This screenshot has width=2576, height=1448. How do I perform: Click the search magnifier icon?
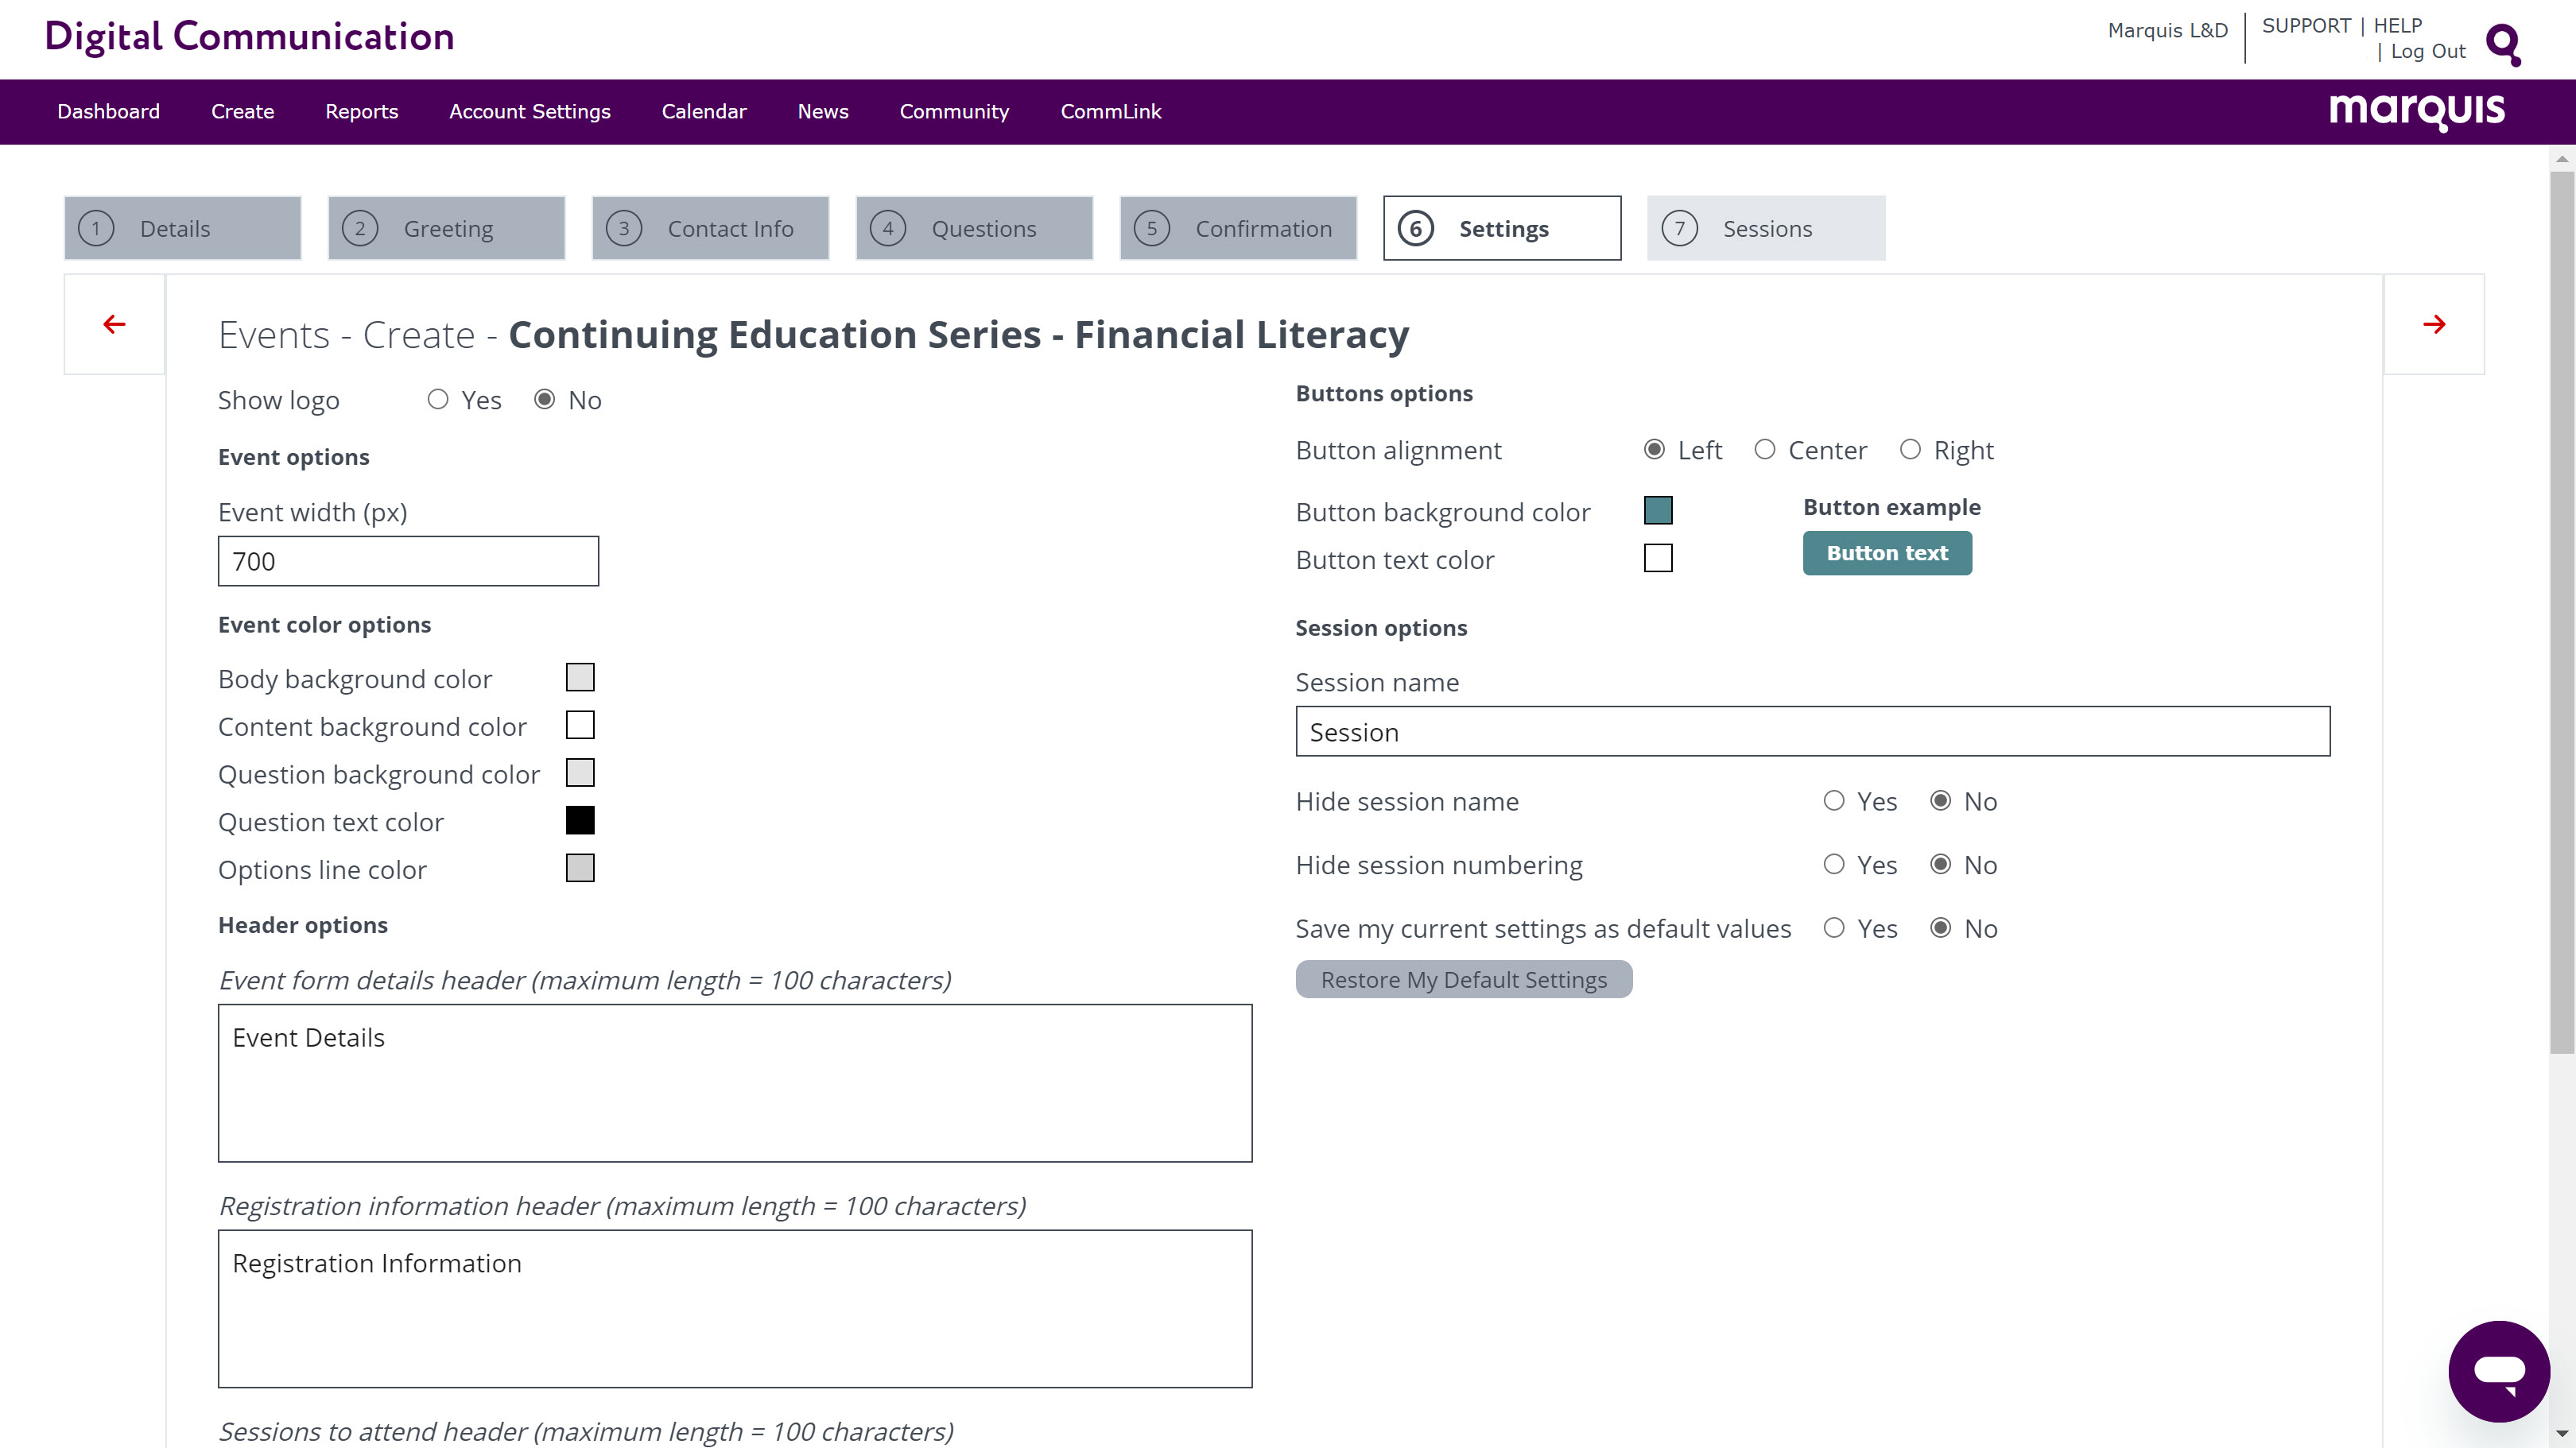pyautogui.click(x=2503, y=44)
